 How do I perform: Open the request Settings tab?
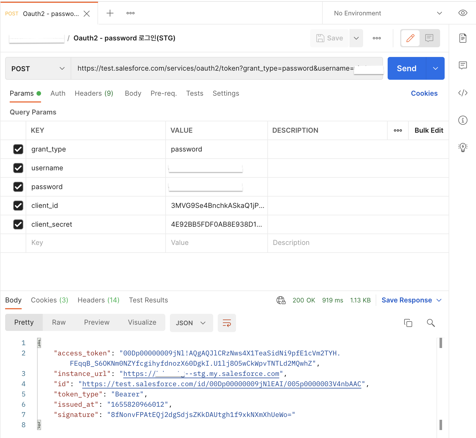(x=226, y=93)
